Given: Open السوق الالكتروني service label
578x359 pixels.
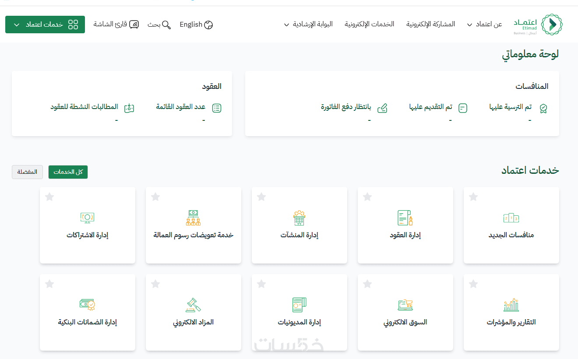Looking at the screenshot, I should tap(405, 323).
